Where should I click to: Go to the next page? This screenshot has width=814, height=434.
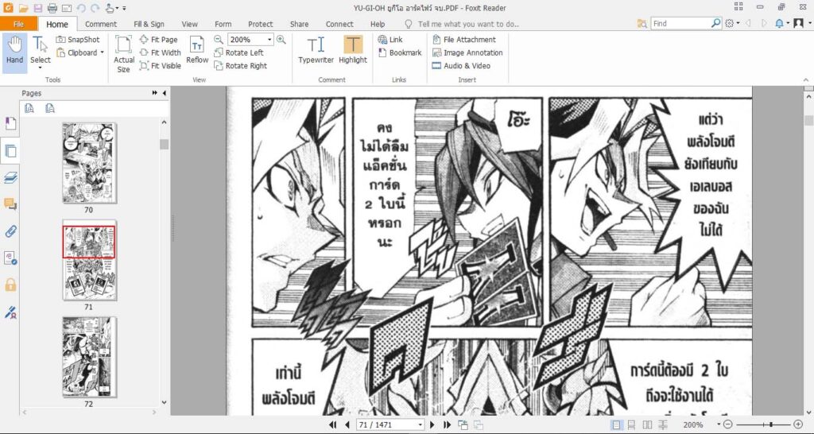point(432,424)
